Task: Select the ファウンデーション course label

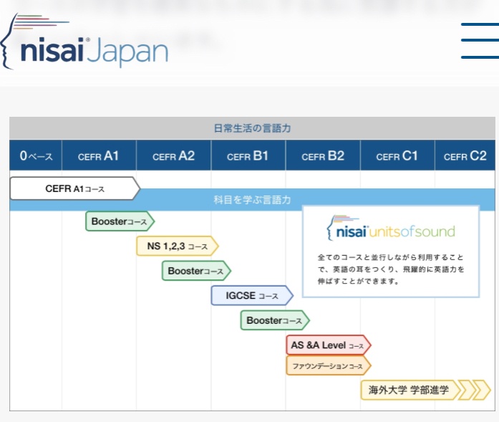Action: pos(327,366)
